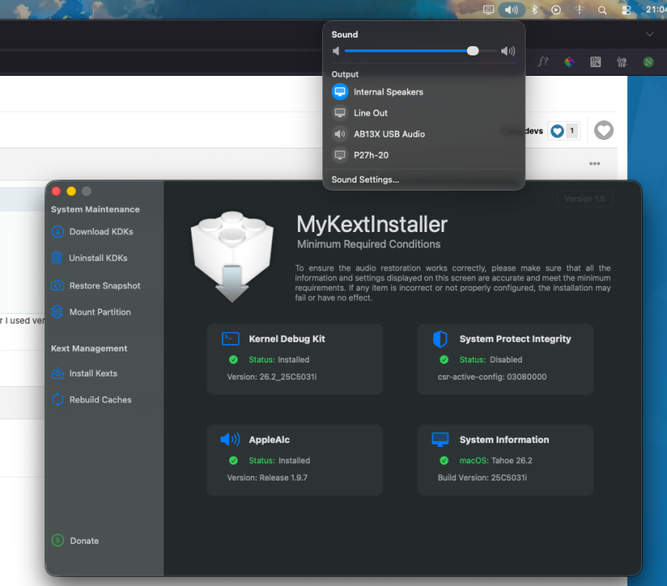The image size is (667, 586).
Task: Open Sound Settings…
Action: (365, 180)
